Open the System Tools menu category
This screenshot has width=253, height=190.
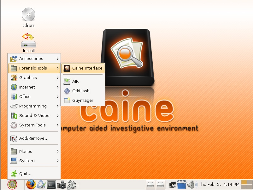click(34, 125)
